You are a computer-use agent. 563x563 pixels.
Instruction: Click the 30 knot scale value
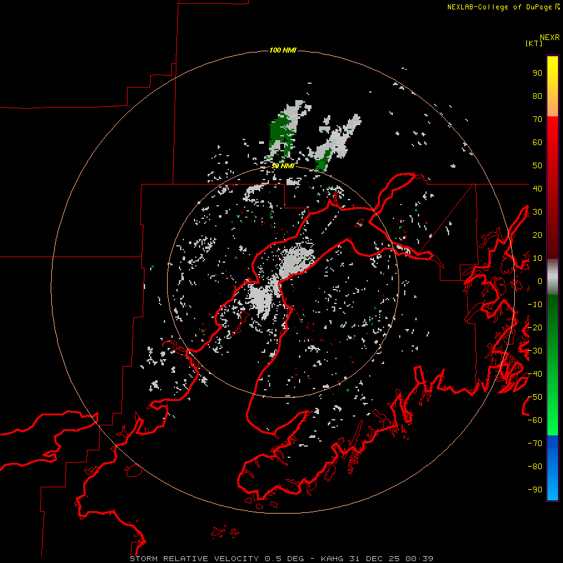coord(537,212)
